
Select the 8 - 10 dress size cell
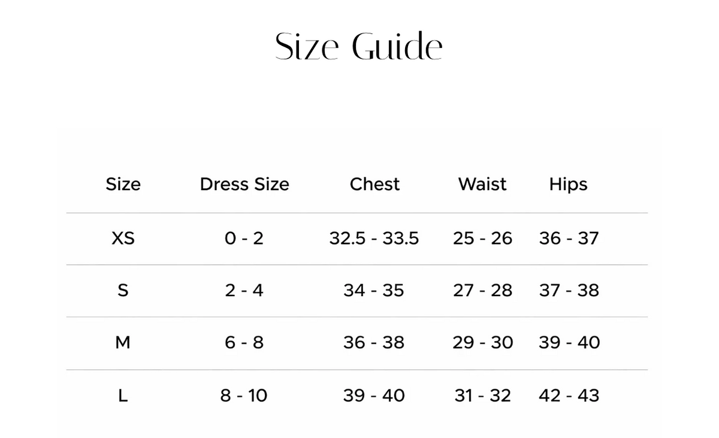click(244, 396)
